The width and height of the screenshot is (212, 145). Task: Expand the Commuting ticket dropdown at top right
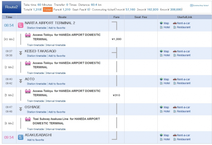tap(199, 5)
